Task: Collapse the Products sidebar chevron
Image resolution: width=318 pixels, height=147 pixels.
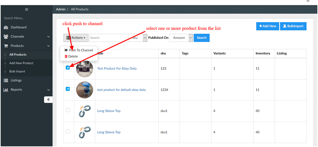Action: [x=48, y=46]
